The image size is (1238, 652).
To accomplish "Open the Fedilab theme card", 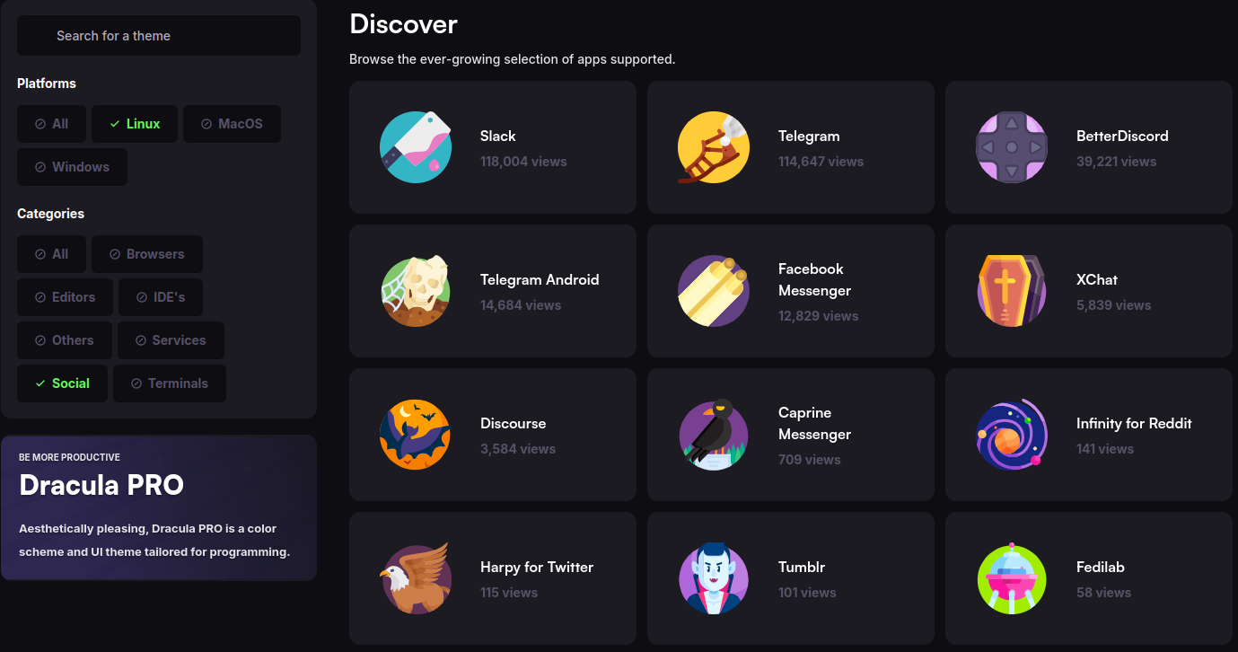I will [1089, 578].
